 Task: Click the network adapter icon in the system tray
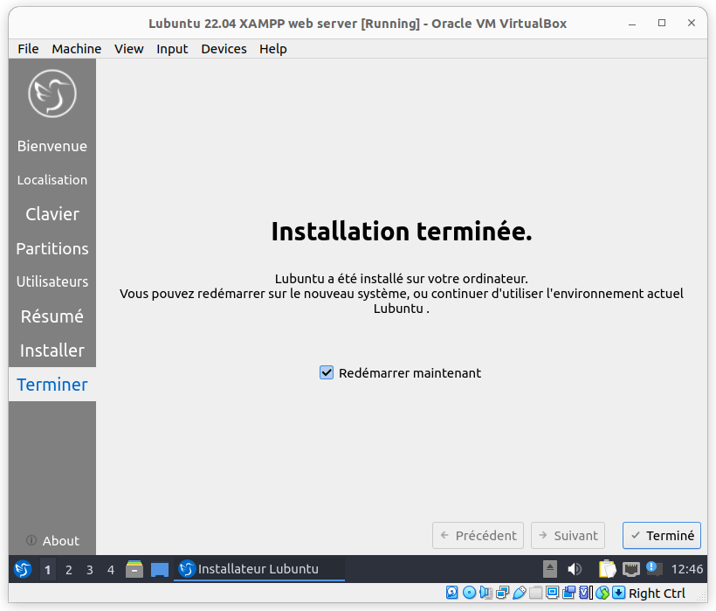tap(632, 568)
